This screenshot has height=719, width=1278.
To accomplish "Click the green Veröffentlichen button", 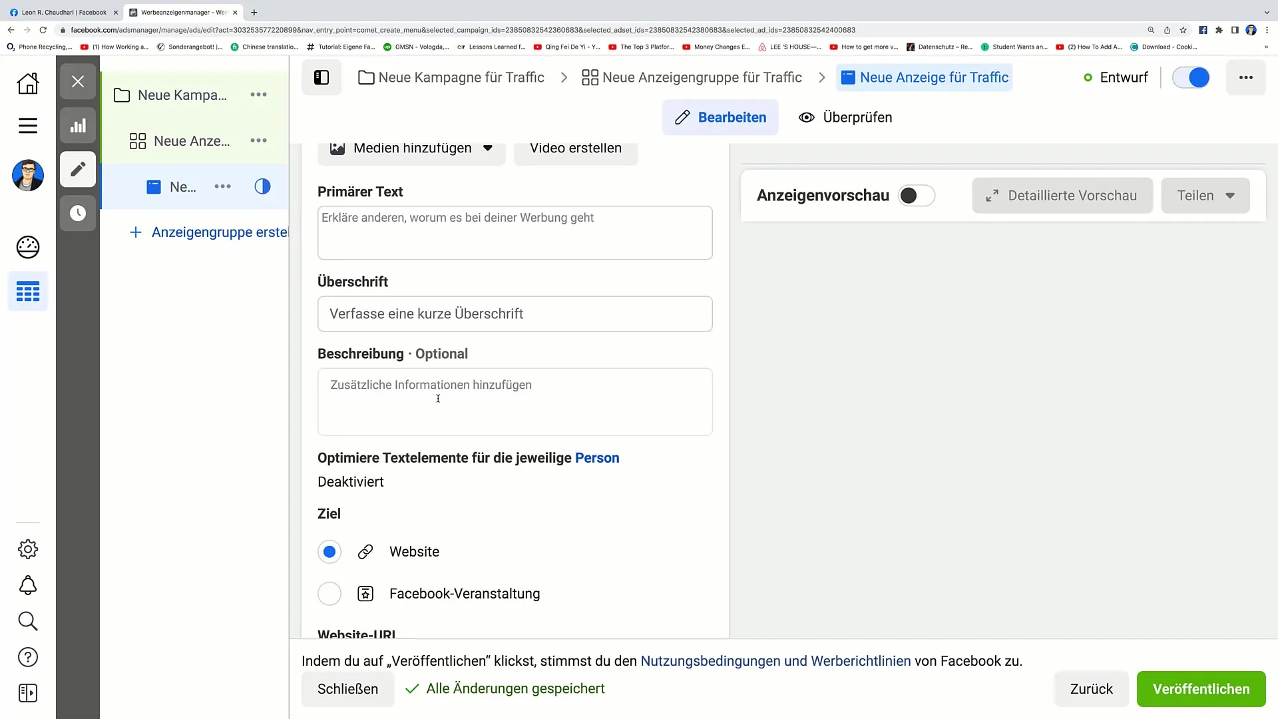I will [1201, 689].
